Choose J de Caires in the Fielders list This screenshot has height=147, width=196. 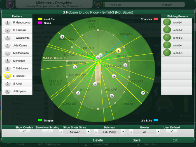17,45
